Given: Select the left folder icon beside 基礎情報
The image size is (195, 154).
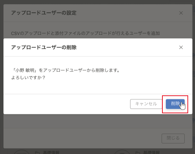Looking at the screenshot, I should 37,153.
